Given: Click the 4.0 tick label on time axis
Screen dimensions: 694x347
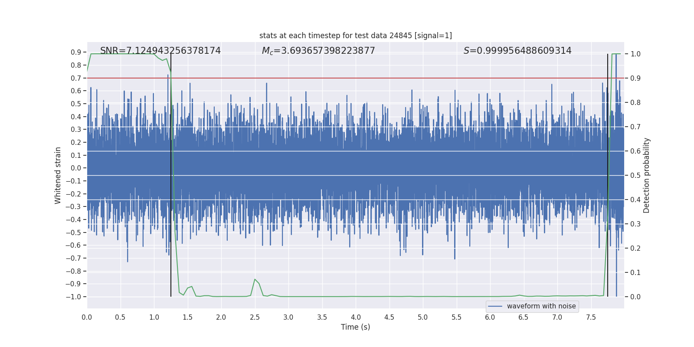Looking at the screenshot, I should coord(356,318).
